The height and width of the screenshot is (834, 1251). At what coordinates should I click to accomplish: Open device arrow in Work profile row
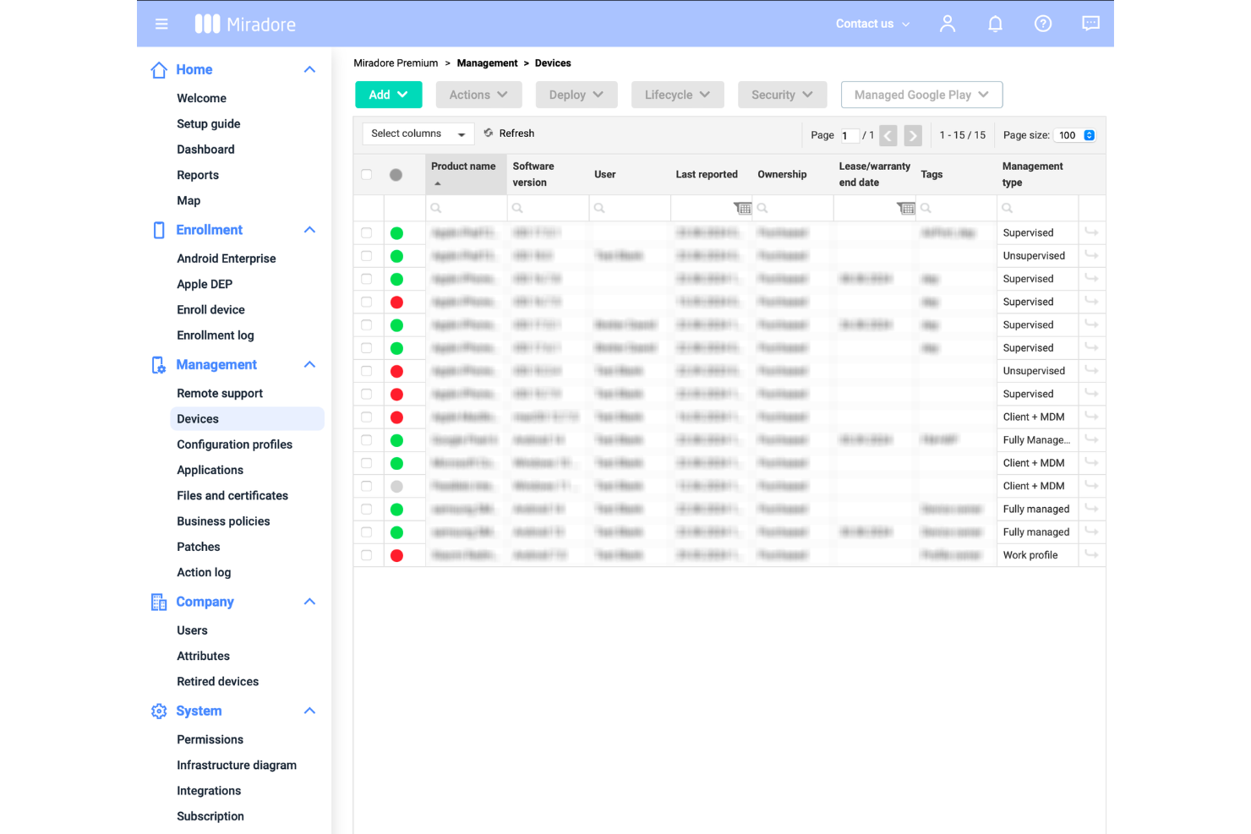point(1092,554)
